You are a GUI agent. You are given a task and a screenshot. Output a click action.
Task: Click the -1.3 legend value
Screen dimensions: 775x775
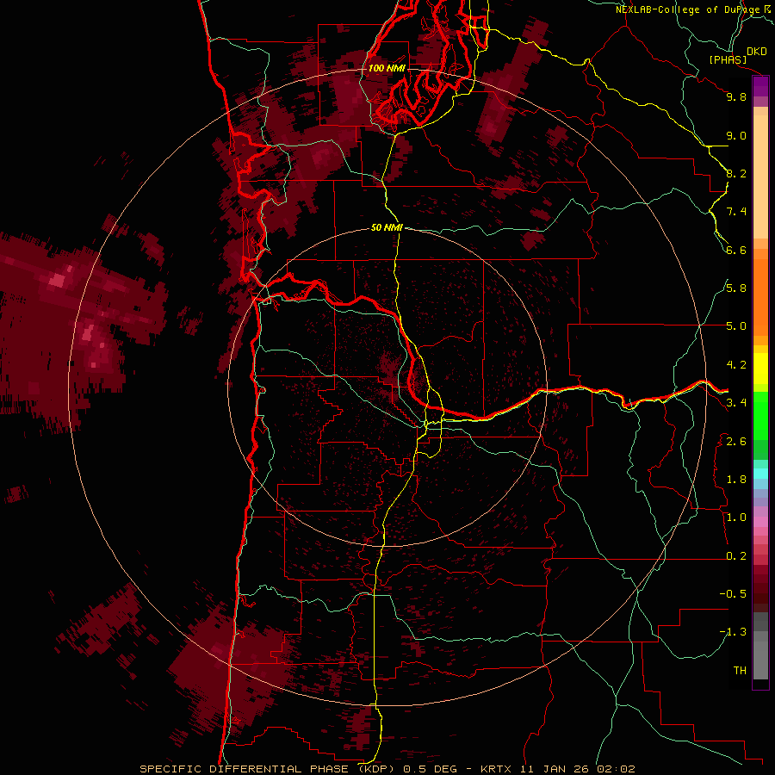pyautogui.click(x=733, y=632)
